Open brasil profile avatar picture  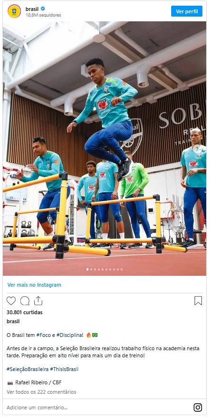14,11
